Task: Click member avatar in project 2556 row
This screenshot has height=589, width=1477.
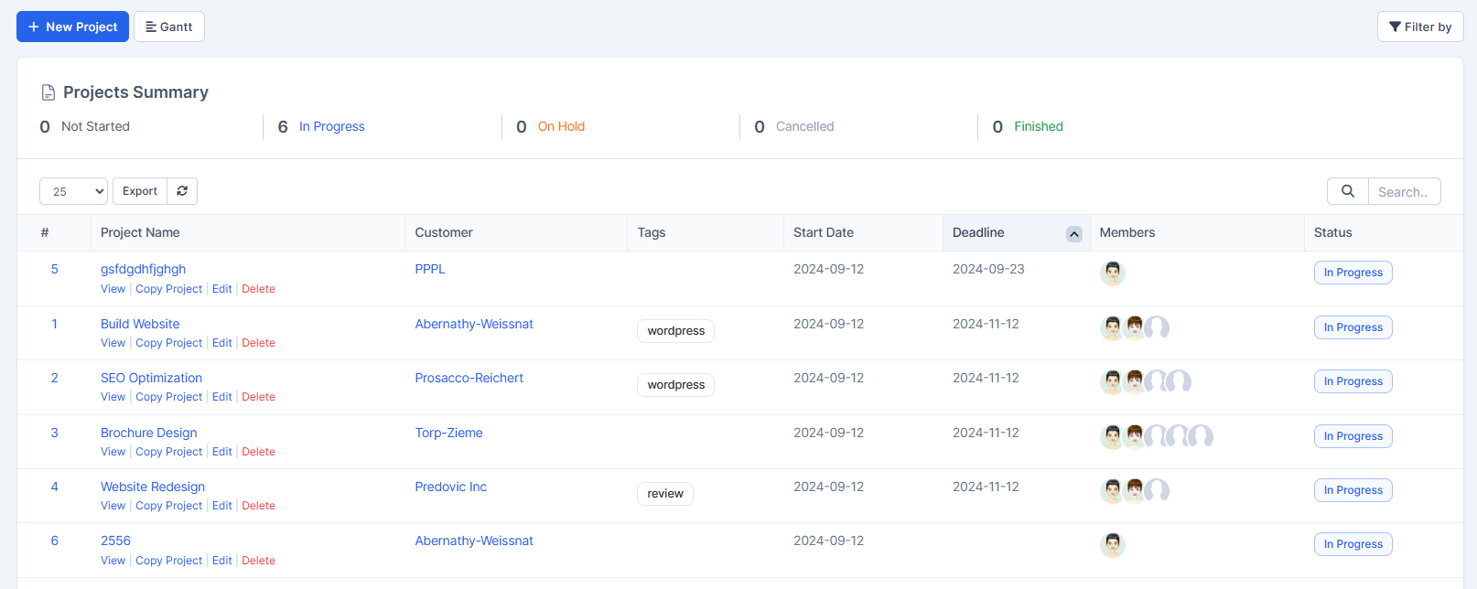Action: pos(1113,544)
